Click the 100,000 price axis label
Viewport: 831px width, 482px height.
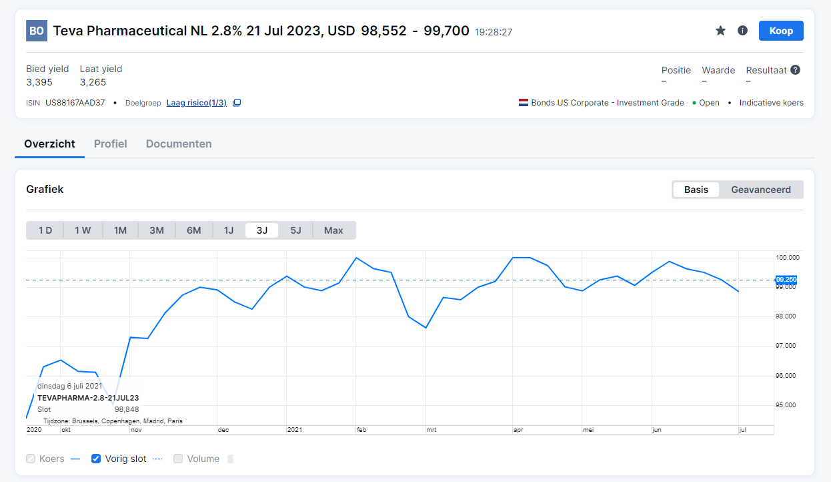point(788,258)
